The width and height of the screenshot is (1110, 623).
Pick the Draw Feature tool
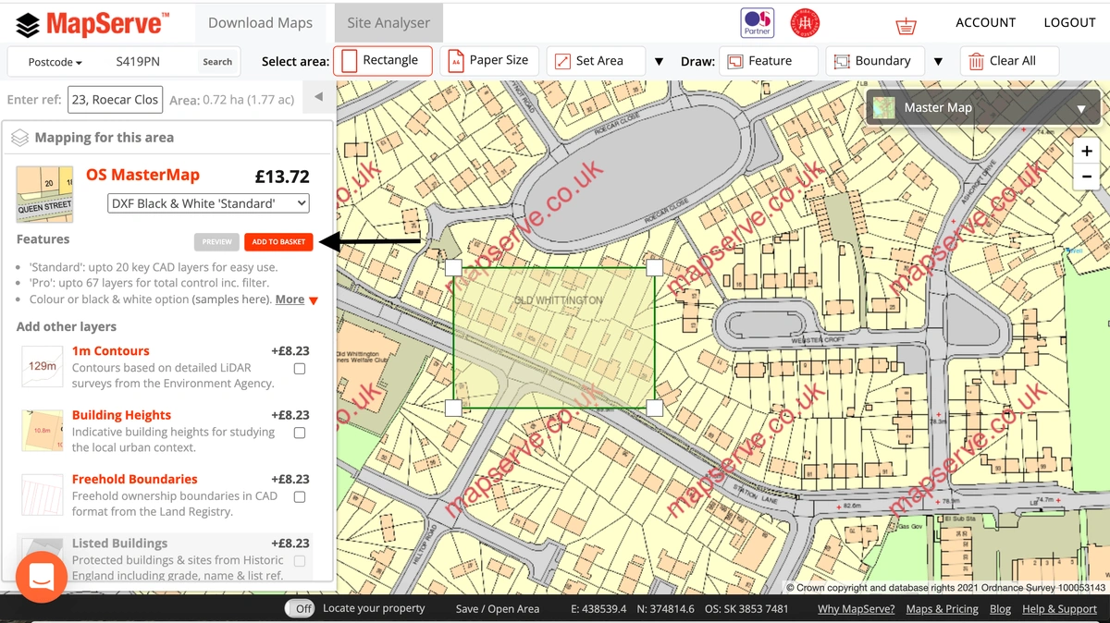pyautogui.click(x=769, y=61)
